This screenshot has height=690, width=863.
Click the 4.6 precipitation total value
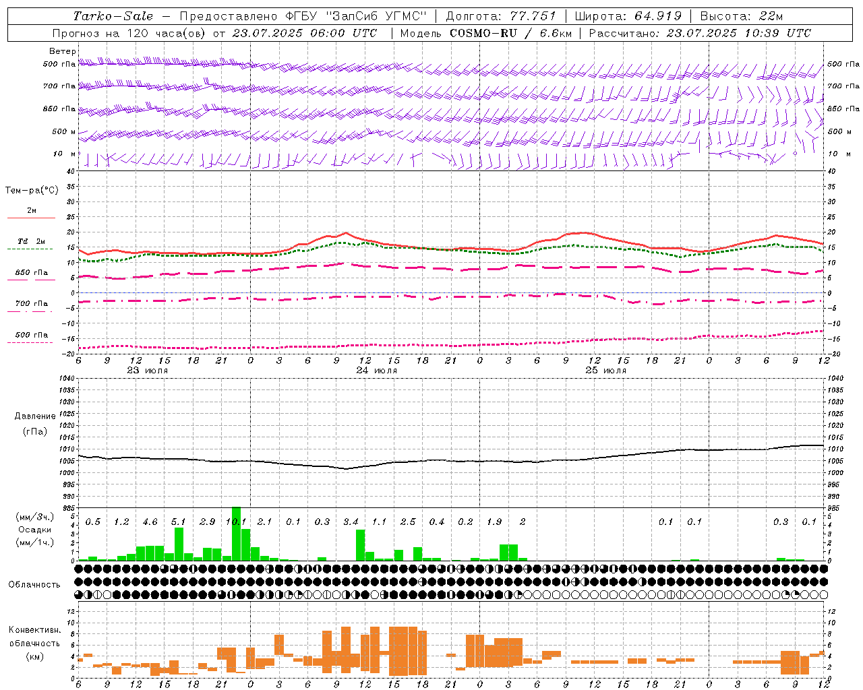click(x=150, y=522)
